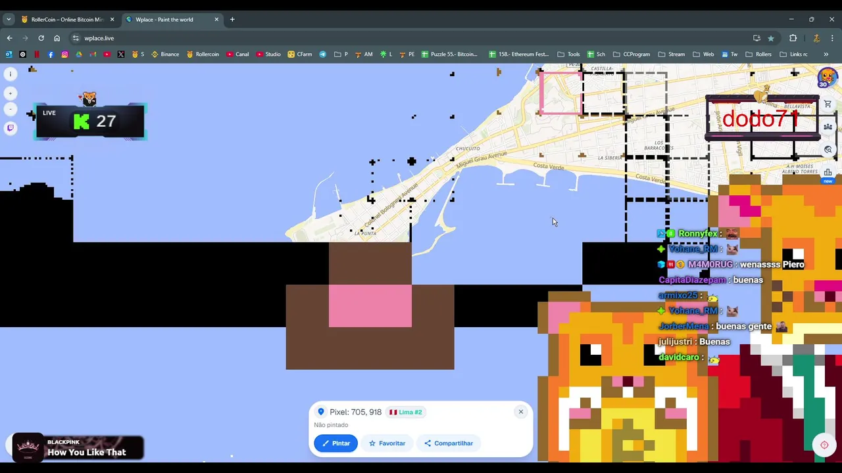Show more bookmarks via the chevron
Screen dimensions: 842x473
coord(826,54)
